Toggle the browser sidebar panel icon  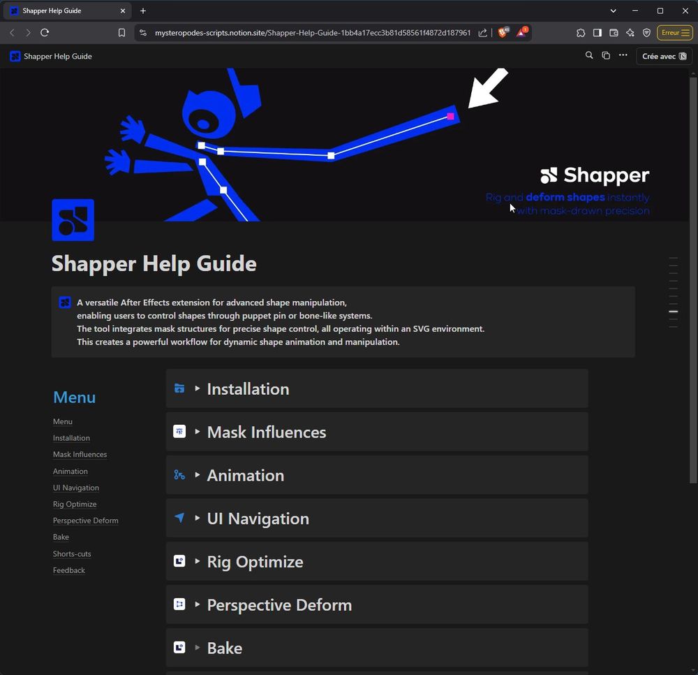(x=597, y=33)
